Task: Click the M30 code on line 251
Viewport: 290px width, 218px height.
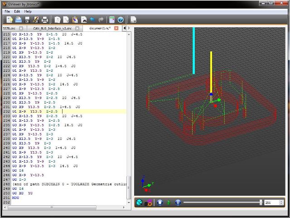Action: 15,198
